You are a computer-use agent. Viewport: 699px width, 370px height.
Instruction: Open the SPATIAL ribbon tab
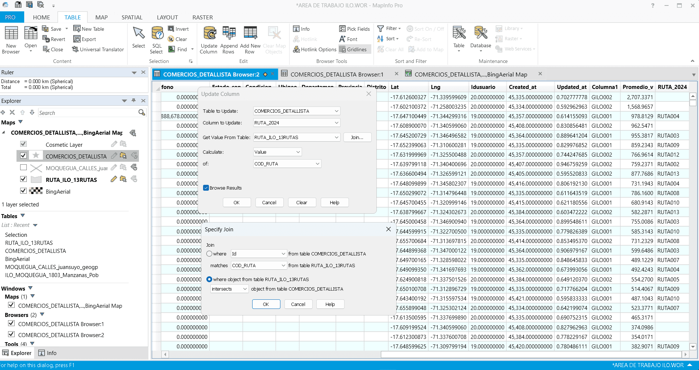132,17
